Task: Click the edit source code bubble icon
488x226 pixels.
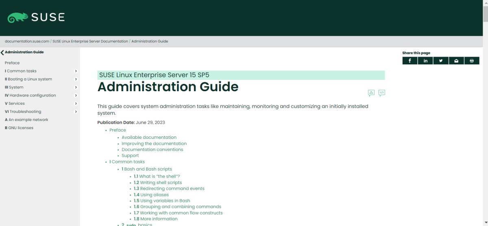Action: pos(382,93)
